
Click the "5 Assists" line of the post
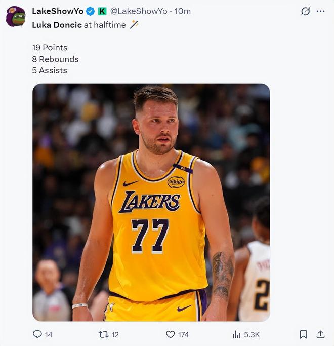50,70
